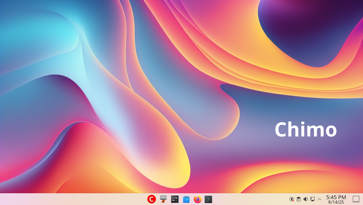
Task: Click the 5:45 PM clock time
Action: point(336,197)
